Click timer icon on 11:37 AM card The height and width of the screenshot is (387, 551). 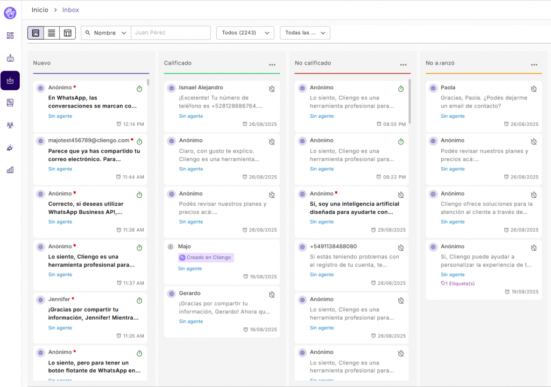(x=139, y=248)
